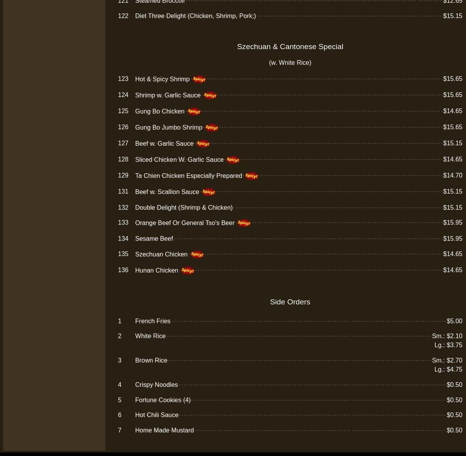Image resolution: width=466 pixels, height=456 pixels.
Task: Click the Spicy icon beside Orange Beef
Action: click(244, 223)
